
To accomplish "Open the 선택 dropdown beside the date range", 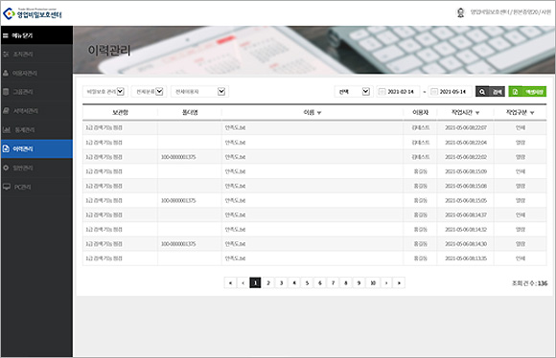I will [354, 92].
